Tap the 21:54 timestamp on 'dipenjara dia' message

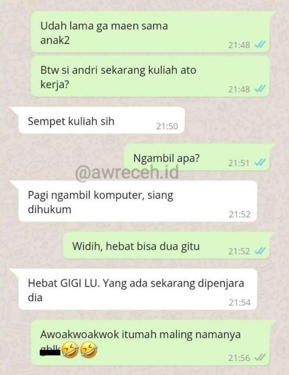(x=240, y=302)
